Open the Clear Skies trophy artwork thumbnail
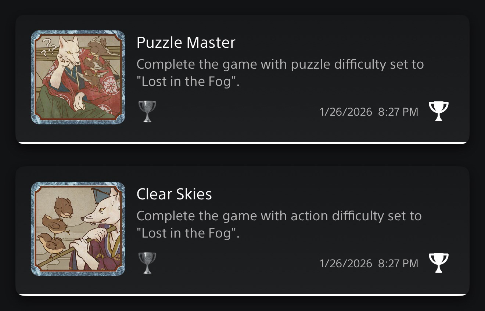485x311 pixels. click(x=78, y=229)
